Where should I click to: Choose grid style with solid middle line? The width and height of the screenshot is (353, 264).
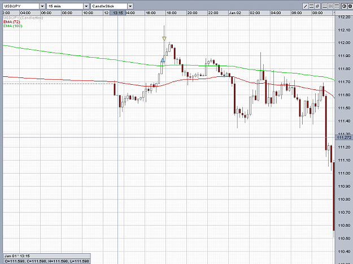pyautogui.click(x=331, y=6)
